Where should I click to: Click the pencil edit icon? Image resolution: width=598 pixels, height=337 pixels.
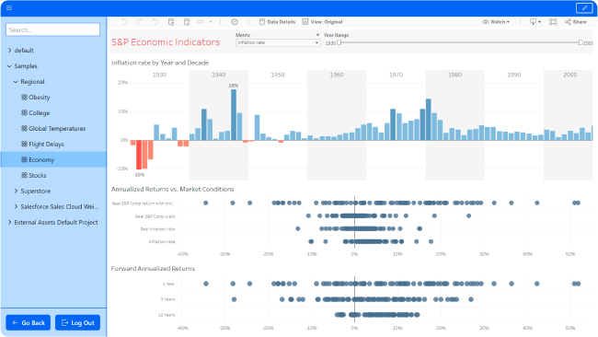coord(584,7)
